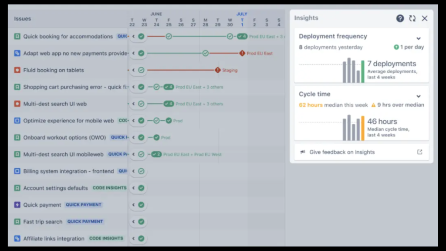Click the checkmark status on Billing system integration row
The image size is (446, 251).
tap(141, 171)
